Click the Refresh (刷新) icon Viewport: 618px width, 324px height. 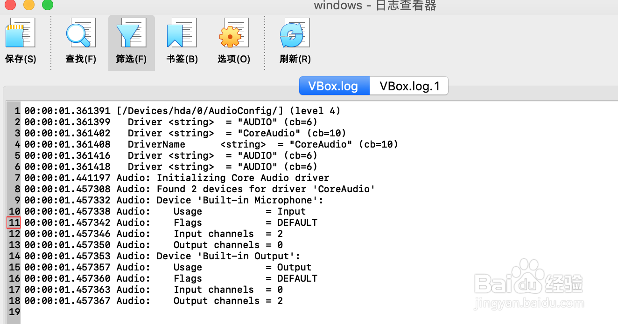[295, 33]
